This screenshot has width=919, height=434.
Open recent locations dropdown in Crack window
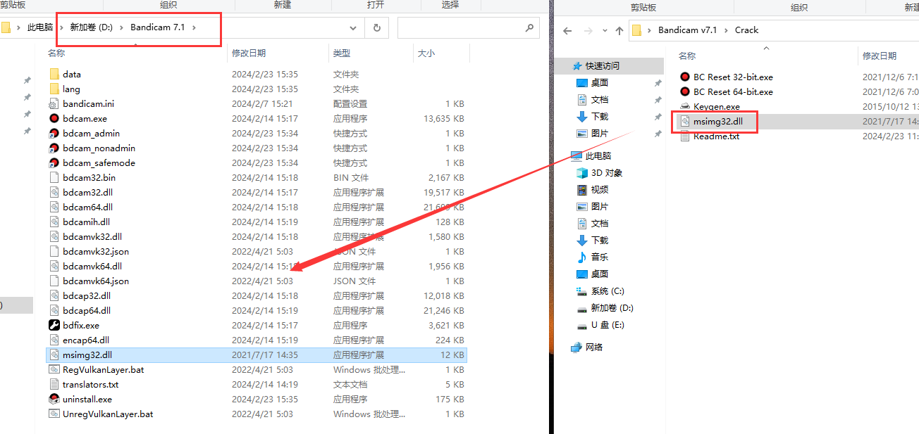[604, 30]
